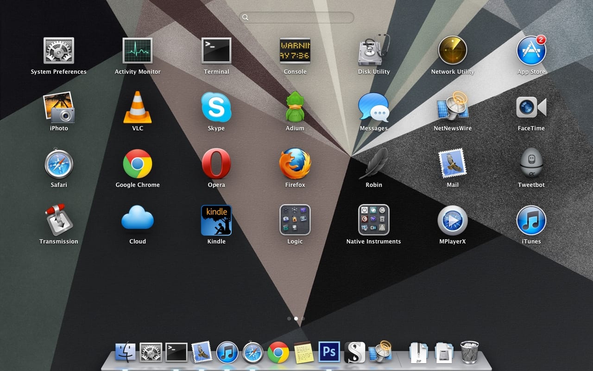
Task: Open Scrivener in the Dock
Action: coord(355,352)
